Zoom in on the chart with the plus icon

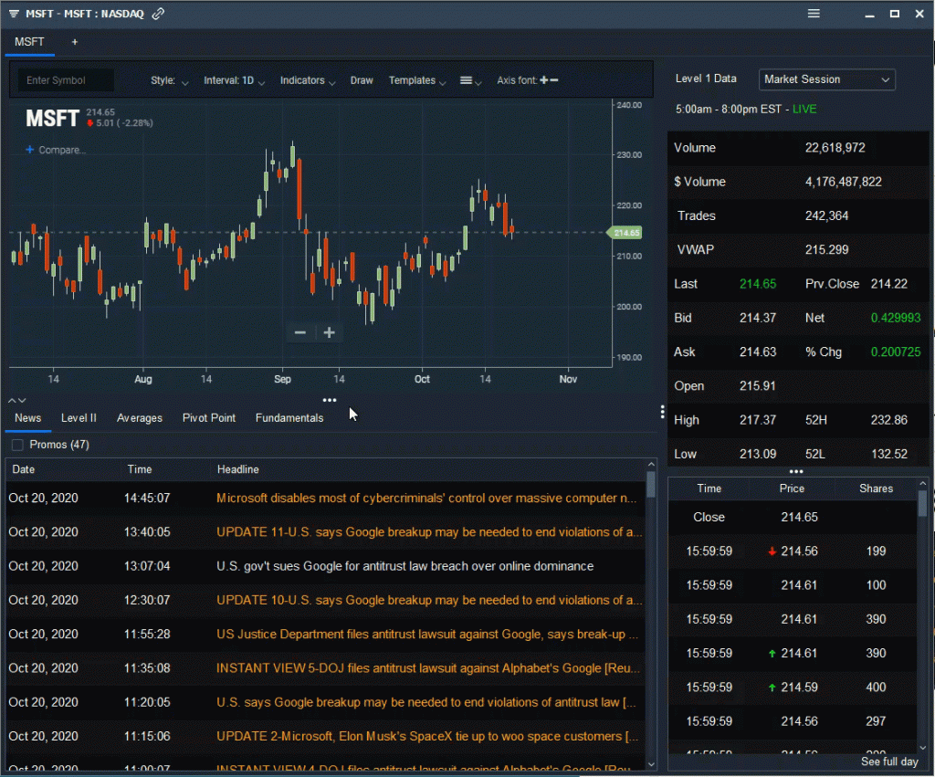[329, 332]
